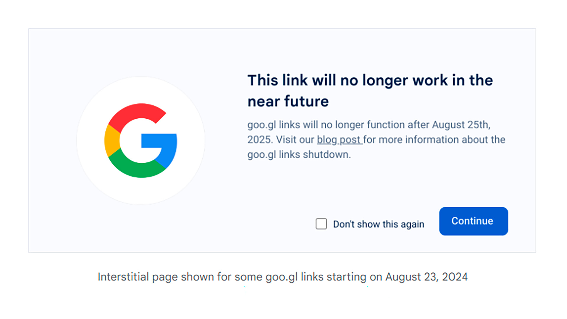
Task: Click the word "Interstitial" in the caption
Action: (123, 277)
